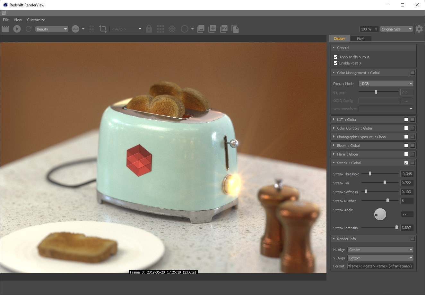425x295 pixels.
Task: Click the refresh render icon
Action: click(29, 29)
